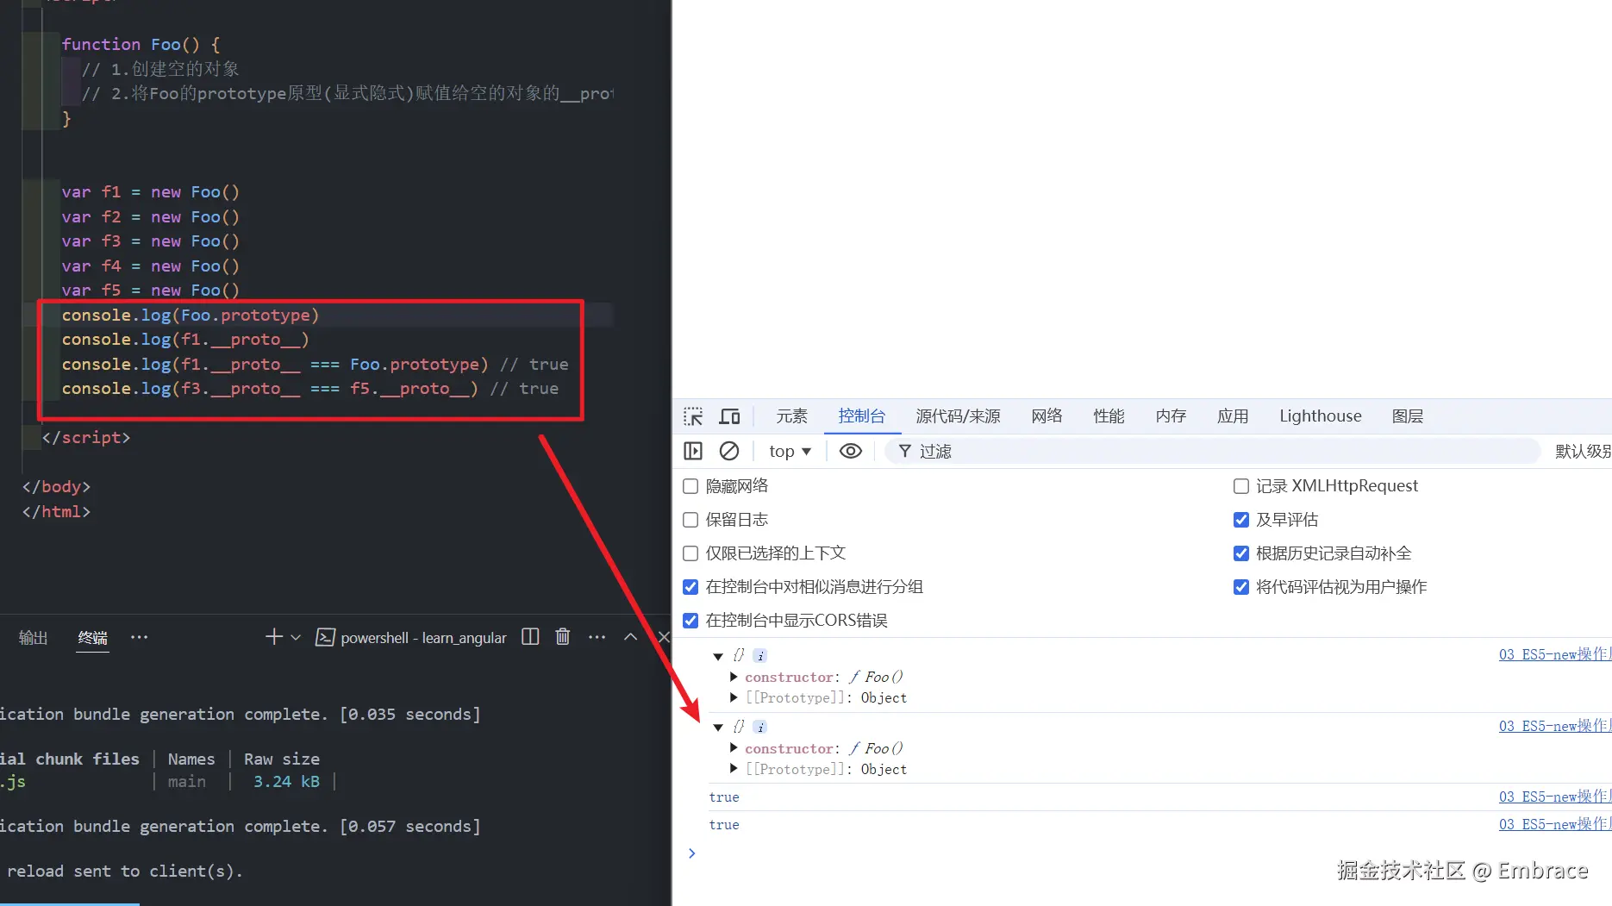
Task: Collapse the first logged object
Action: click(x=718, y=656)
